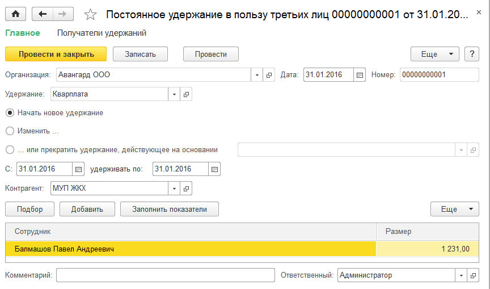Open the Квартплата deduction card
Viewport: 490px width, 289px height.
(186, 94)
